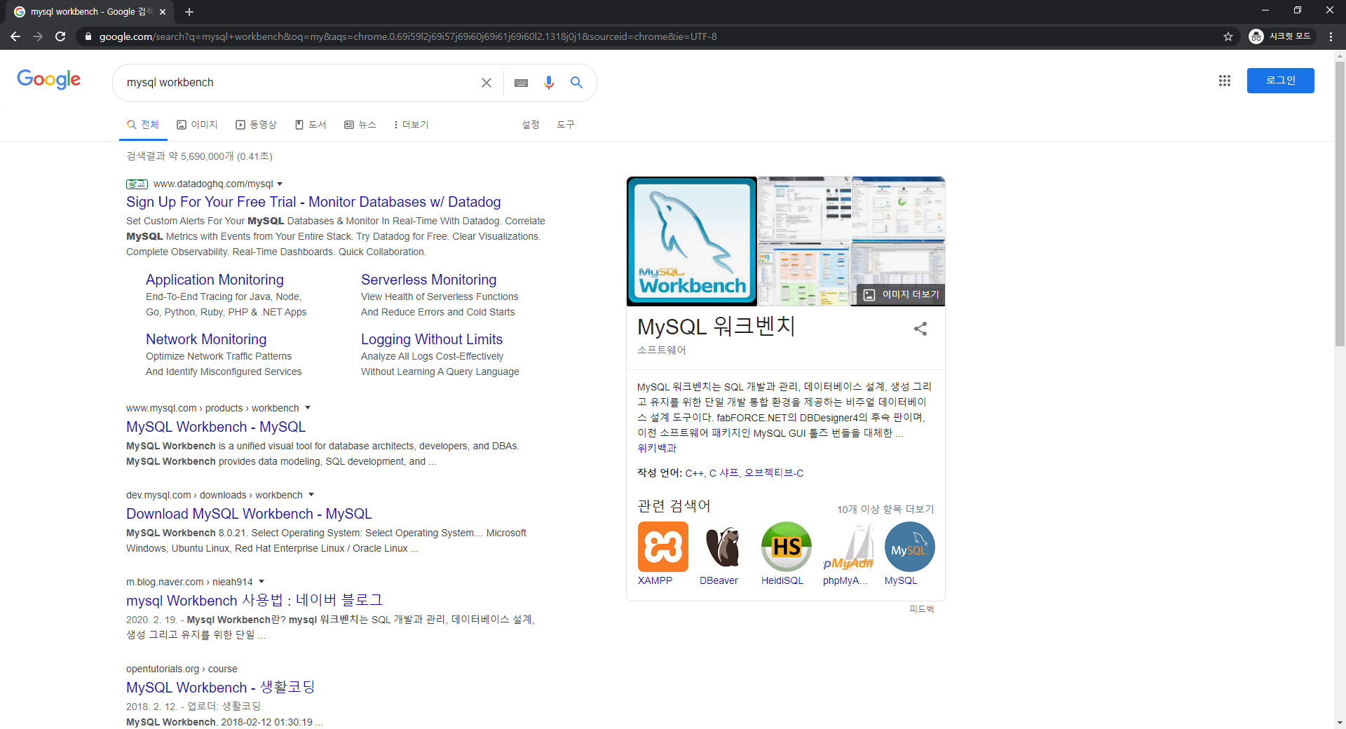Share the MySQL Workbench knowledge panel
This screenshot has width=1346, height=729.
tap(920, 329)
